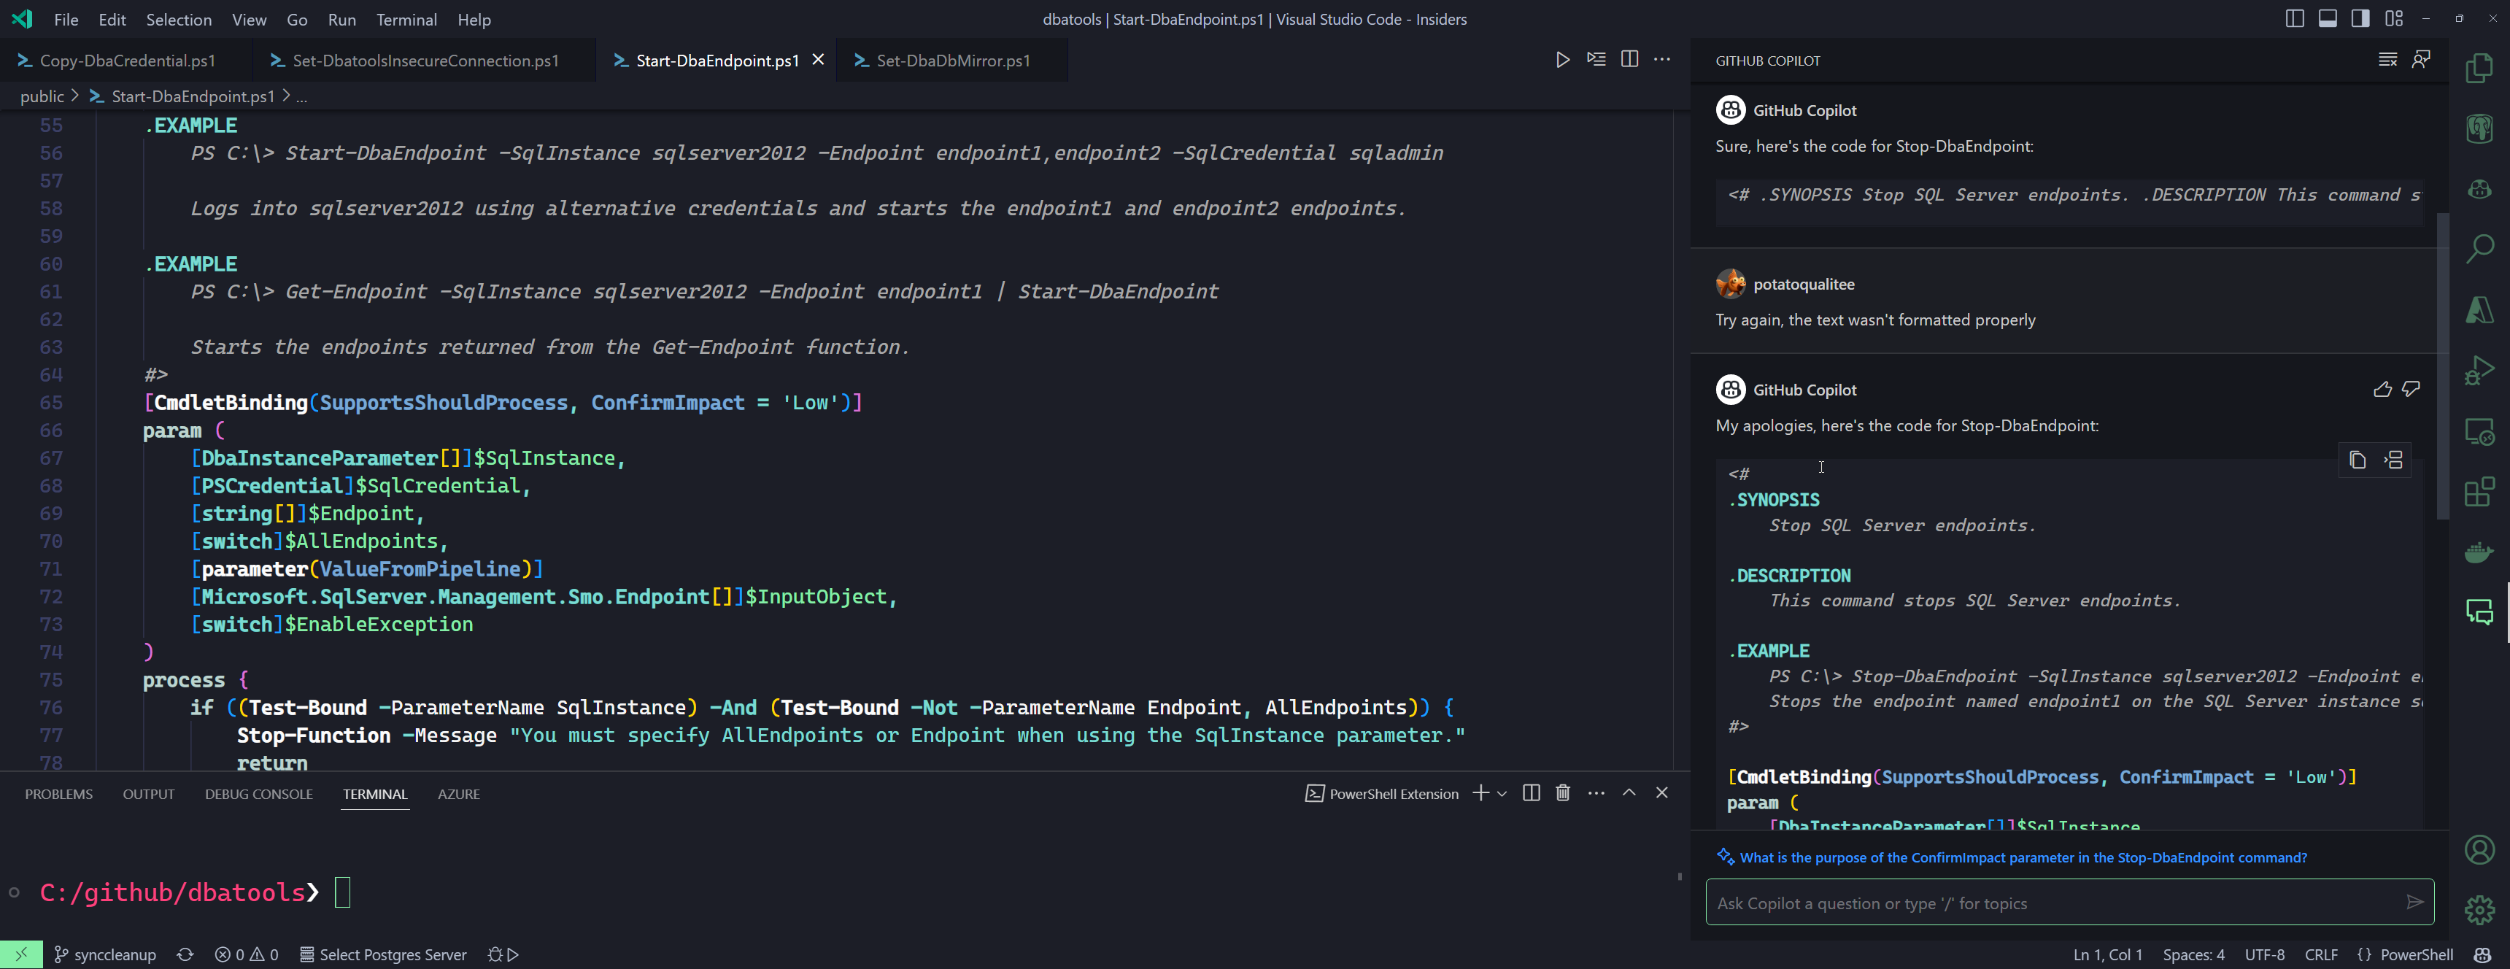The height and width of the screenshot is (969, 2510).
Task: Run the PowerShell script with play icon
Action: click(1562, 59)
